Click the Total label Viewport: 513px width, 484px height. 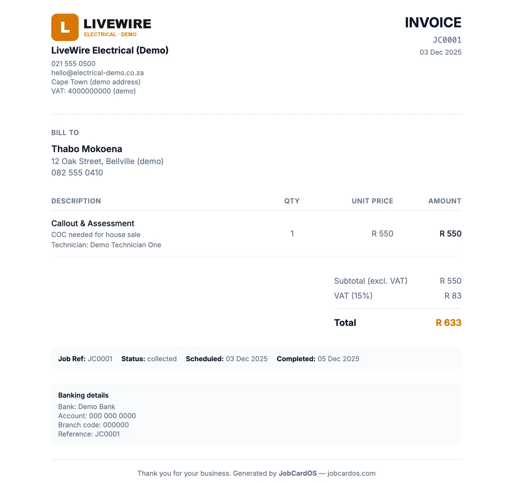coord(345,323)
